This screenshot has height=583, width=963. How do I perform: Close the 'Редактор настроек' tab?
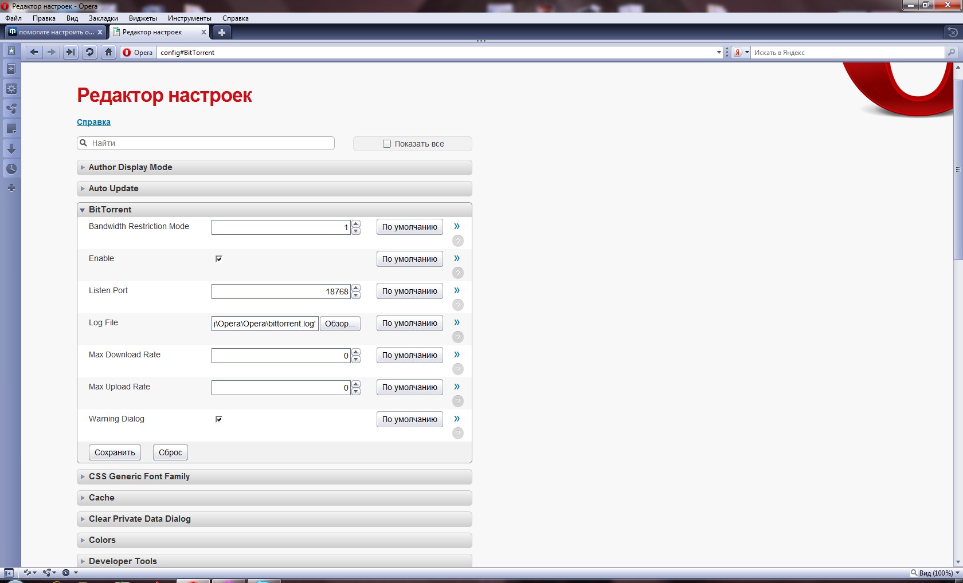pyautogui.click(x=203, y=32)
